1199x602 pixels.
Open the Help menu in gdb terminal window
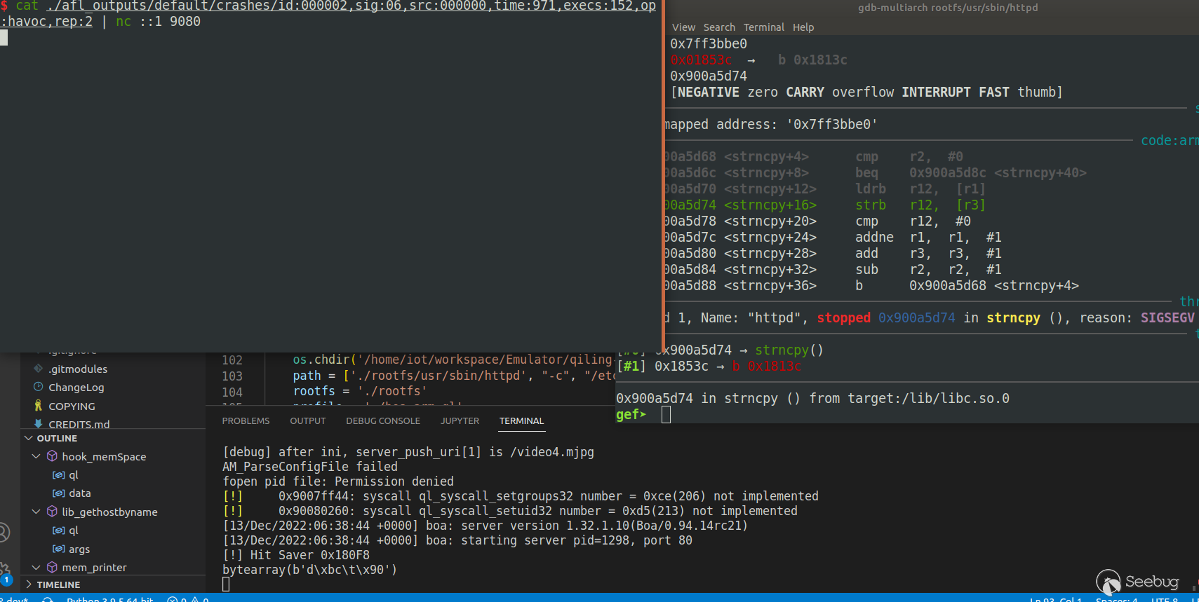click(x=803, y=27)
